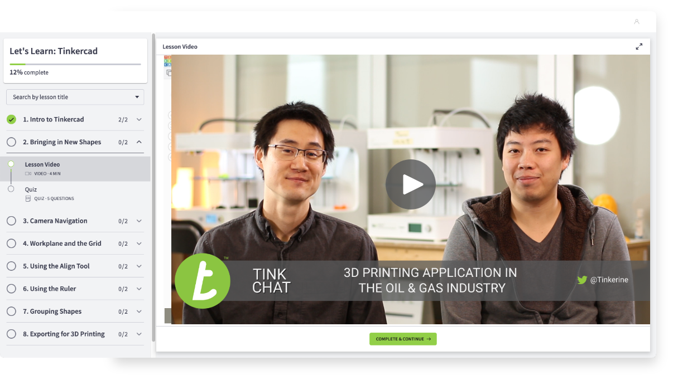Click the @Tinkerine handle in the video
673x380 pixels.
point(609,280)
